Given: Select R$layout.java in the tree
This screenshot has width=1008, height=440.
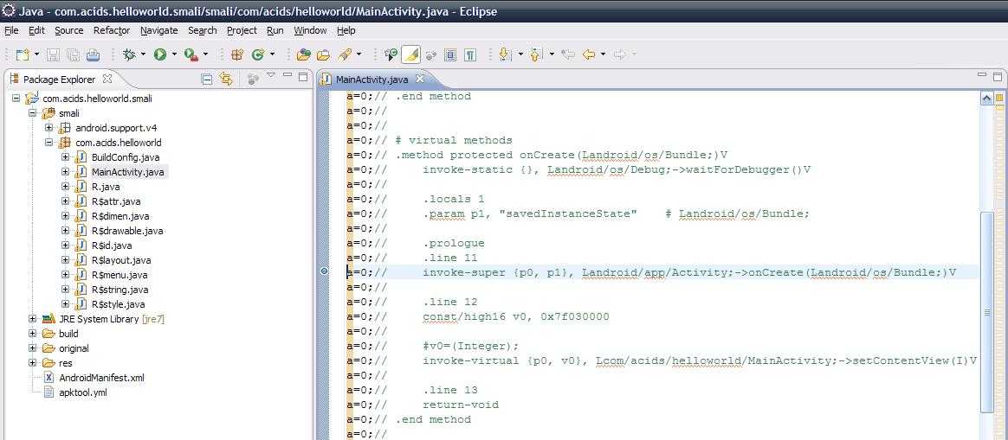Looking at the screenshot, I should [x=121, y=260].
